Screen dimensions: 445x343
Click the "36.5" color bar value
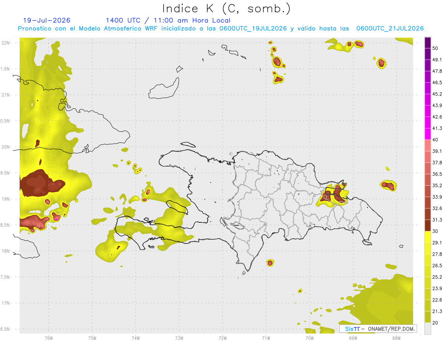tap(438, 174)
